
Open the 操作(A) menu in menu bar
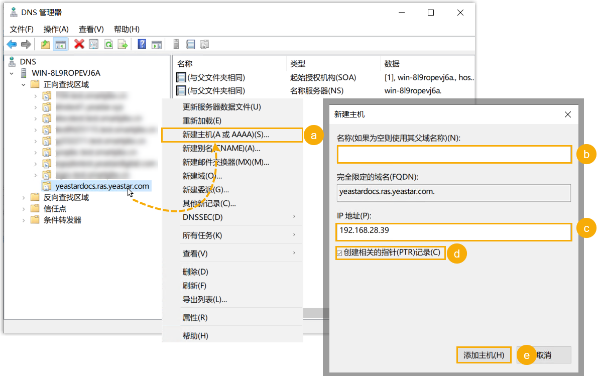[x=56, y=29]
